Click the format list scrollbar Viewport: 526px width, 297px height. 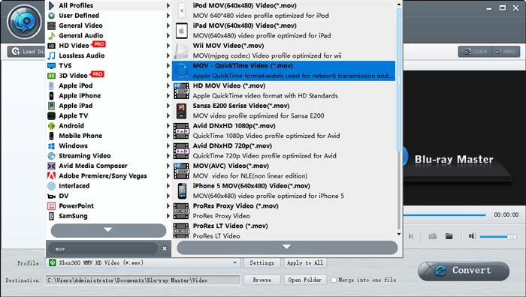399,79
